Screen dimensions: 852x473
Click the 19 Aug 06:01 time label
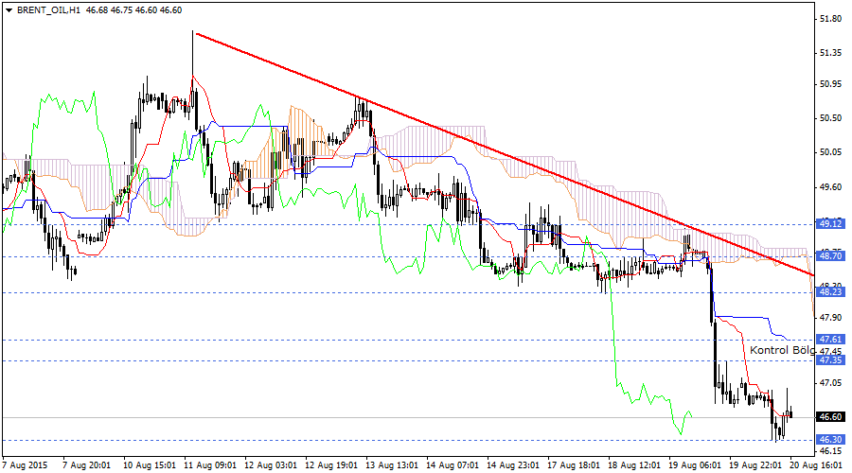[695, 465]
